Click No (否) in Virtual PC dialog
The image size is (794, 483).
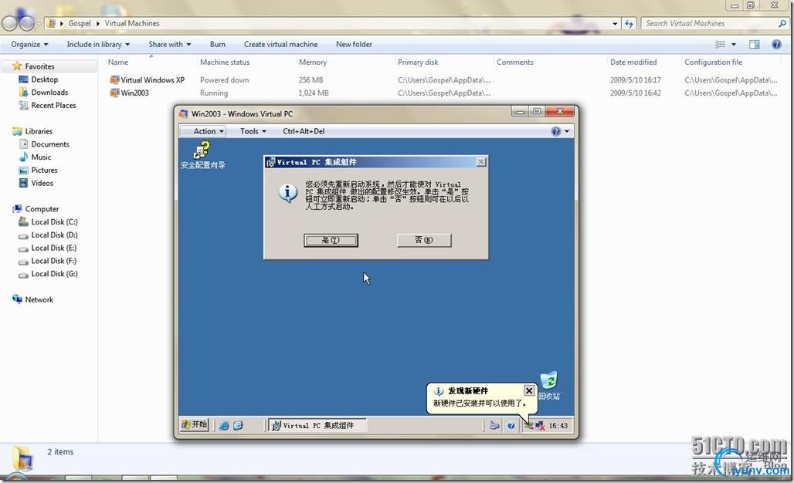pos(424,240)
